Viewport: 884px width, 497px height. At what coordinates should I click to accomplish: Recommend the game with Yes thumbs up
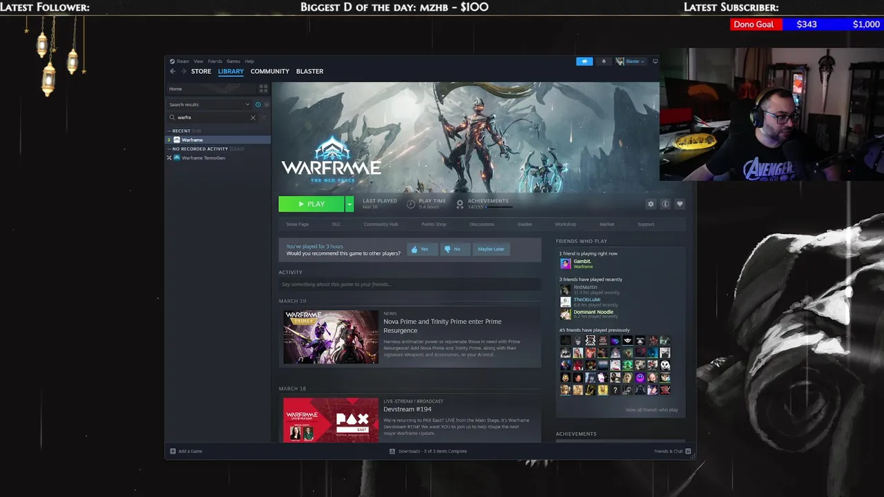pyautogui.click(x=421, y=249)
